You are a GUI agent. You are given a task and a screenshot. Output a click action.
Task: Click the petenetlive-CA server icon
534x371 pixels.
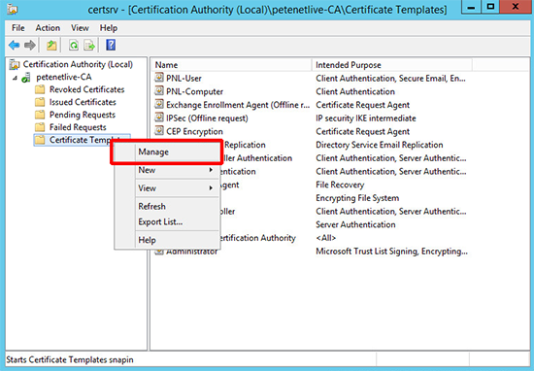pos(26,78)
